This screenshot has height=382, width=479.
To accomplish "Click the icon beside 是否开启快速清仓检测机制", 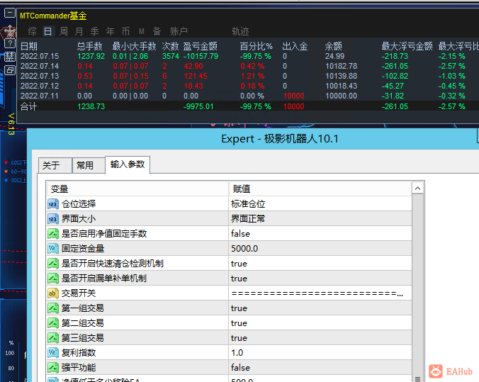I will coord(53,264).
